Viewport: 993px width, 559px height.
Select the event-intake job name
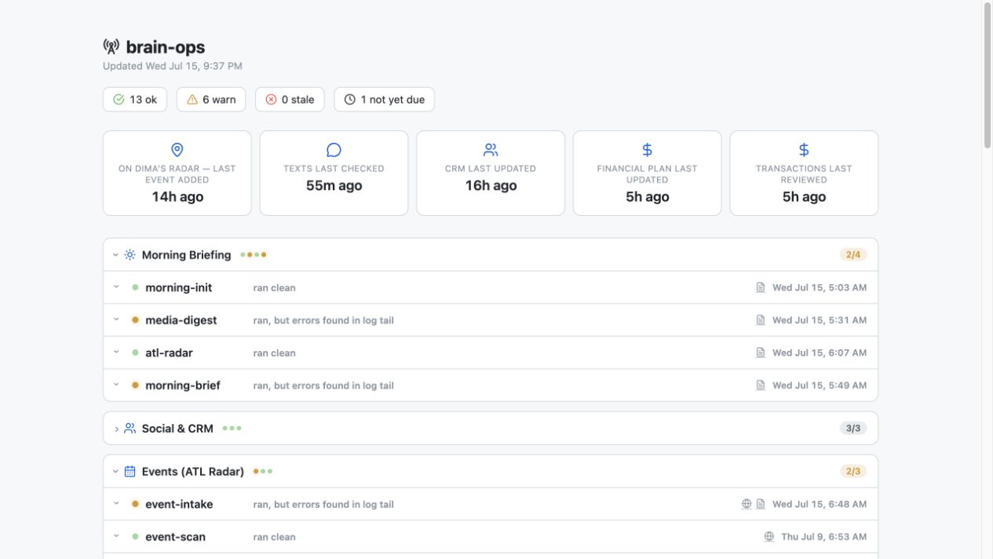tap(179, 505)
